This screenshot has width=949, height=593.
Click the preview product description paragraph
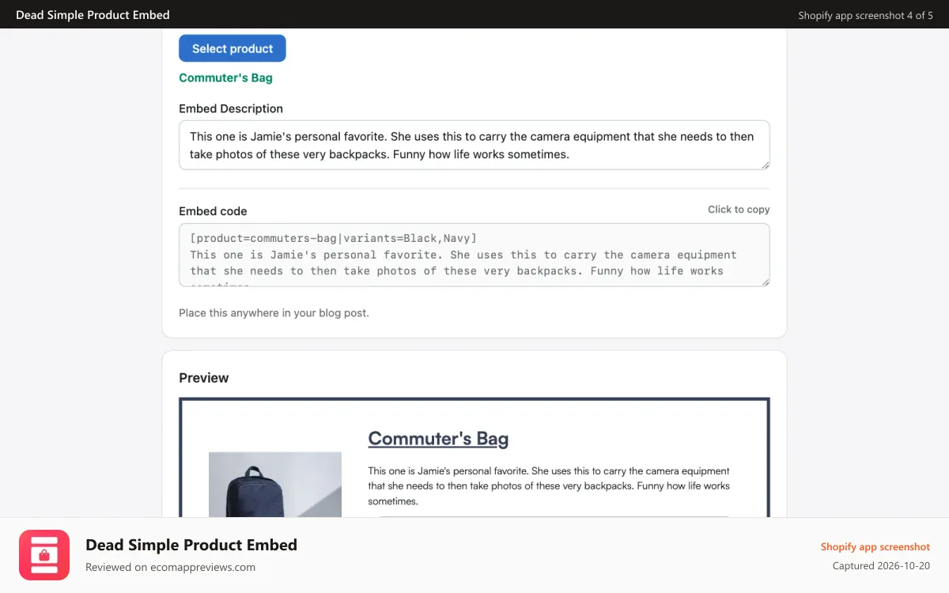pos(549,485)
